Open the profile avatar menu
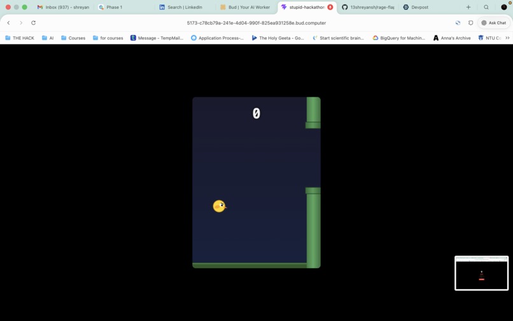 pos(504,7)
